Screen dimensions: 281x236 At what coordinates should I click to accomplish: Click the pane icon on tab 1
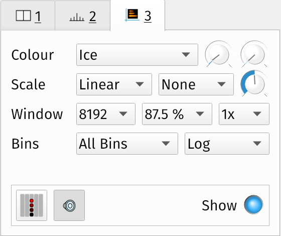[x=24, y=16]
